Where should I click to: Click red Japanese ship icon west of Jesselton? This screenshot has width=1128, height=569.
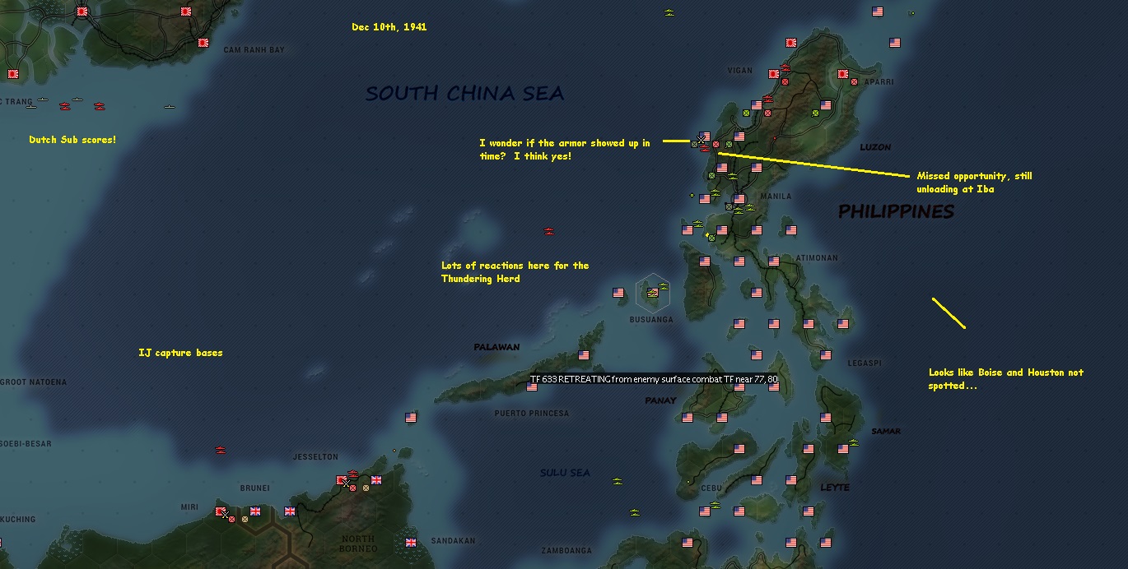[220, 450]
